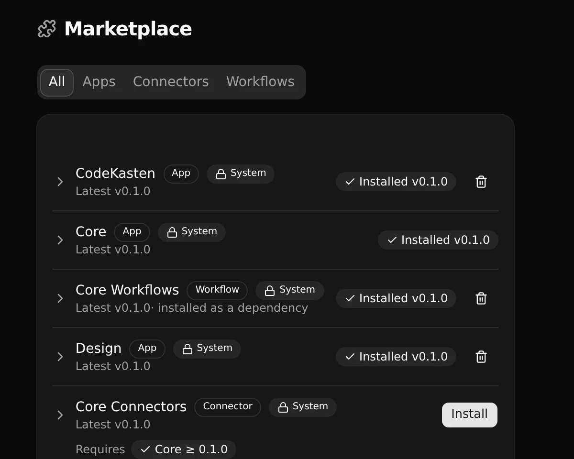The width and height of the screenshot is (574, 459).
Task: Click 'Latest v0.1.0' under CodeKasten
Action: coord(113,191)
